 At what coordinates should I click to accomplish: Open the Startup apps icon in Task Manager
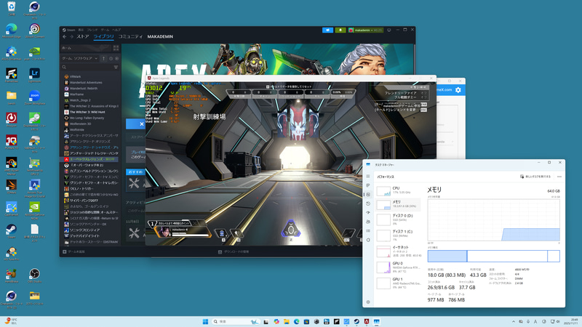pos(368,213)
